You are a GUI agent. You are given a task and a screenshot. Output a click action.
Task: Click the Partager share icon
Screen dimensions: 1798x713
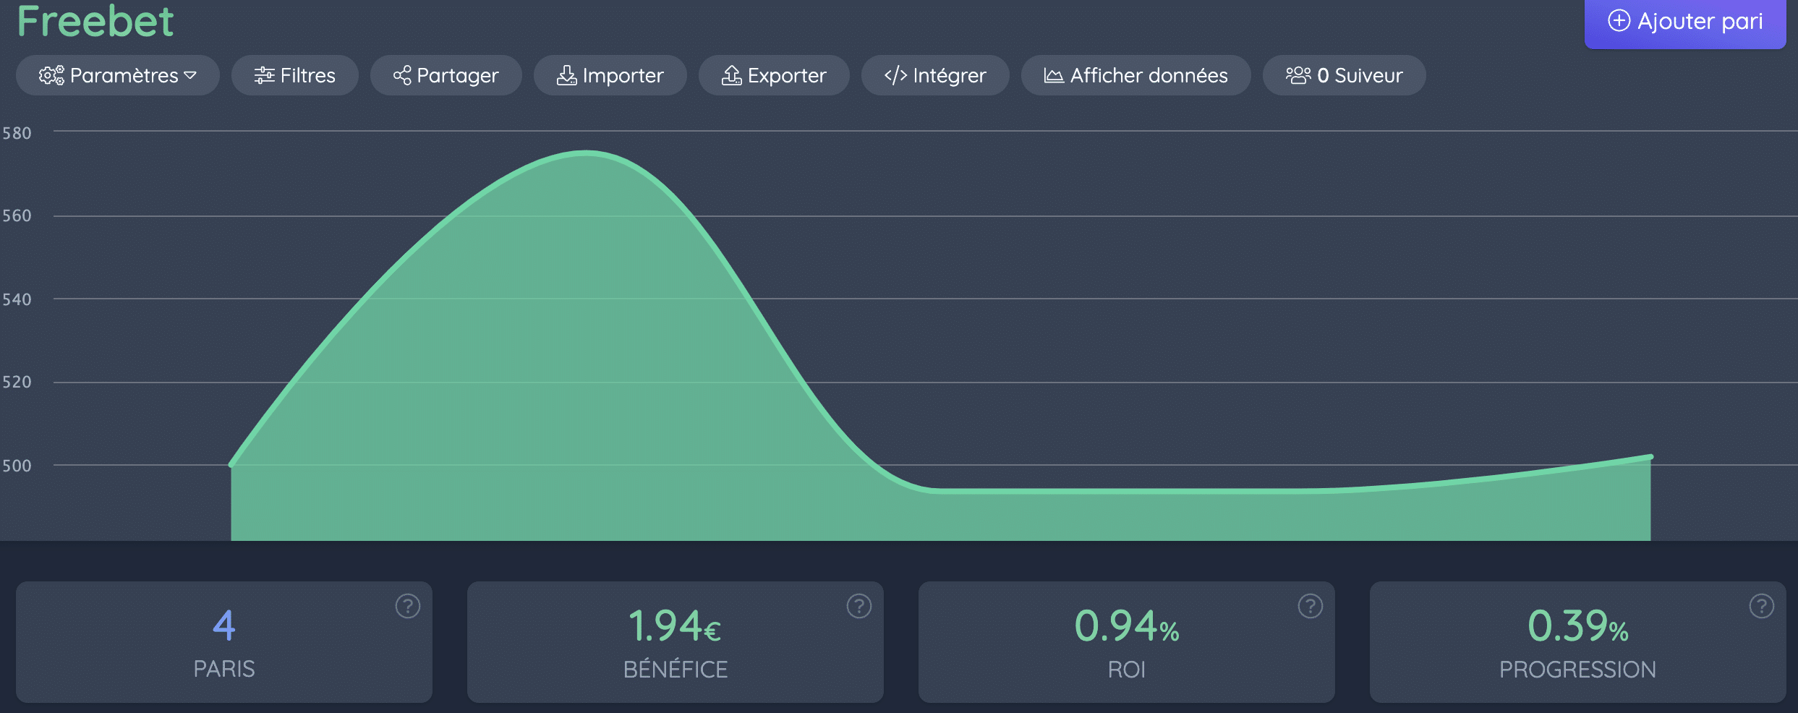402,75
